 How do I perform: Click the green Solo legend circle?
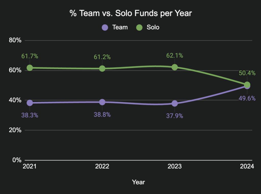(x=139, y=27)
